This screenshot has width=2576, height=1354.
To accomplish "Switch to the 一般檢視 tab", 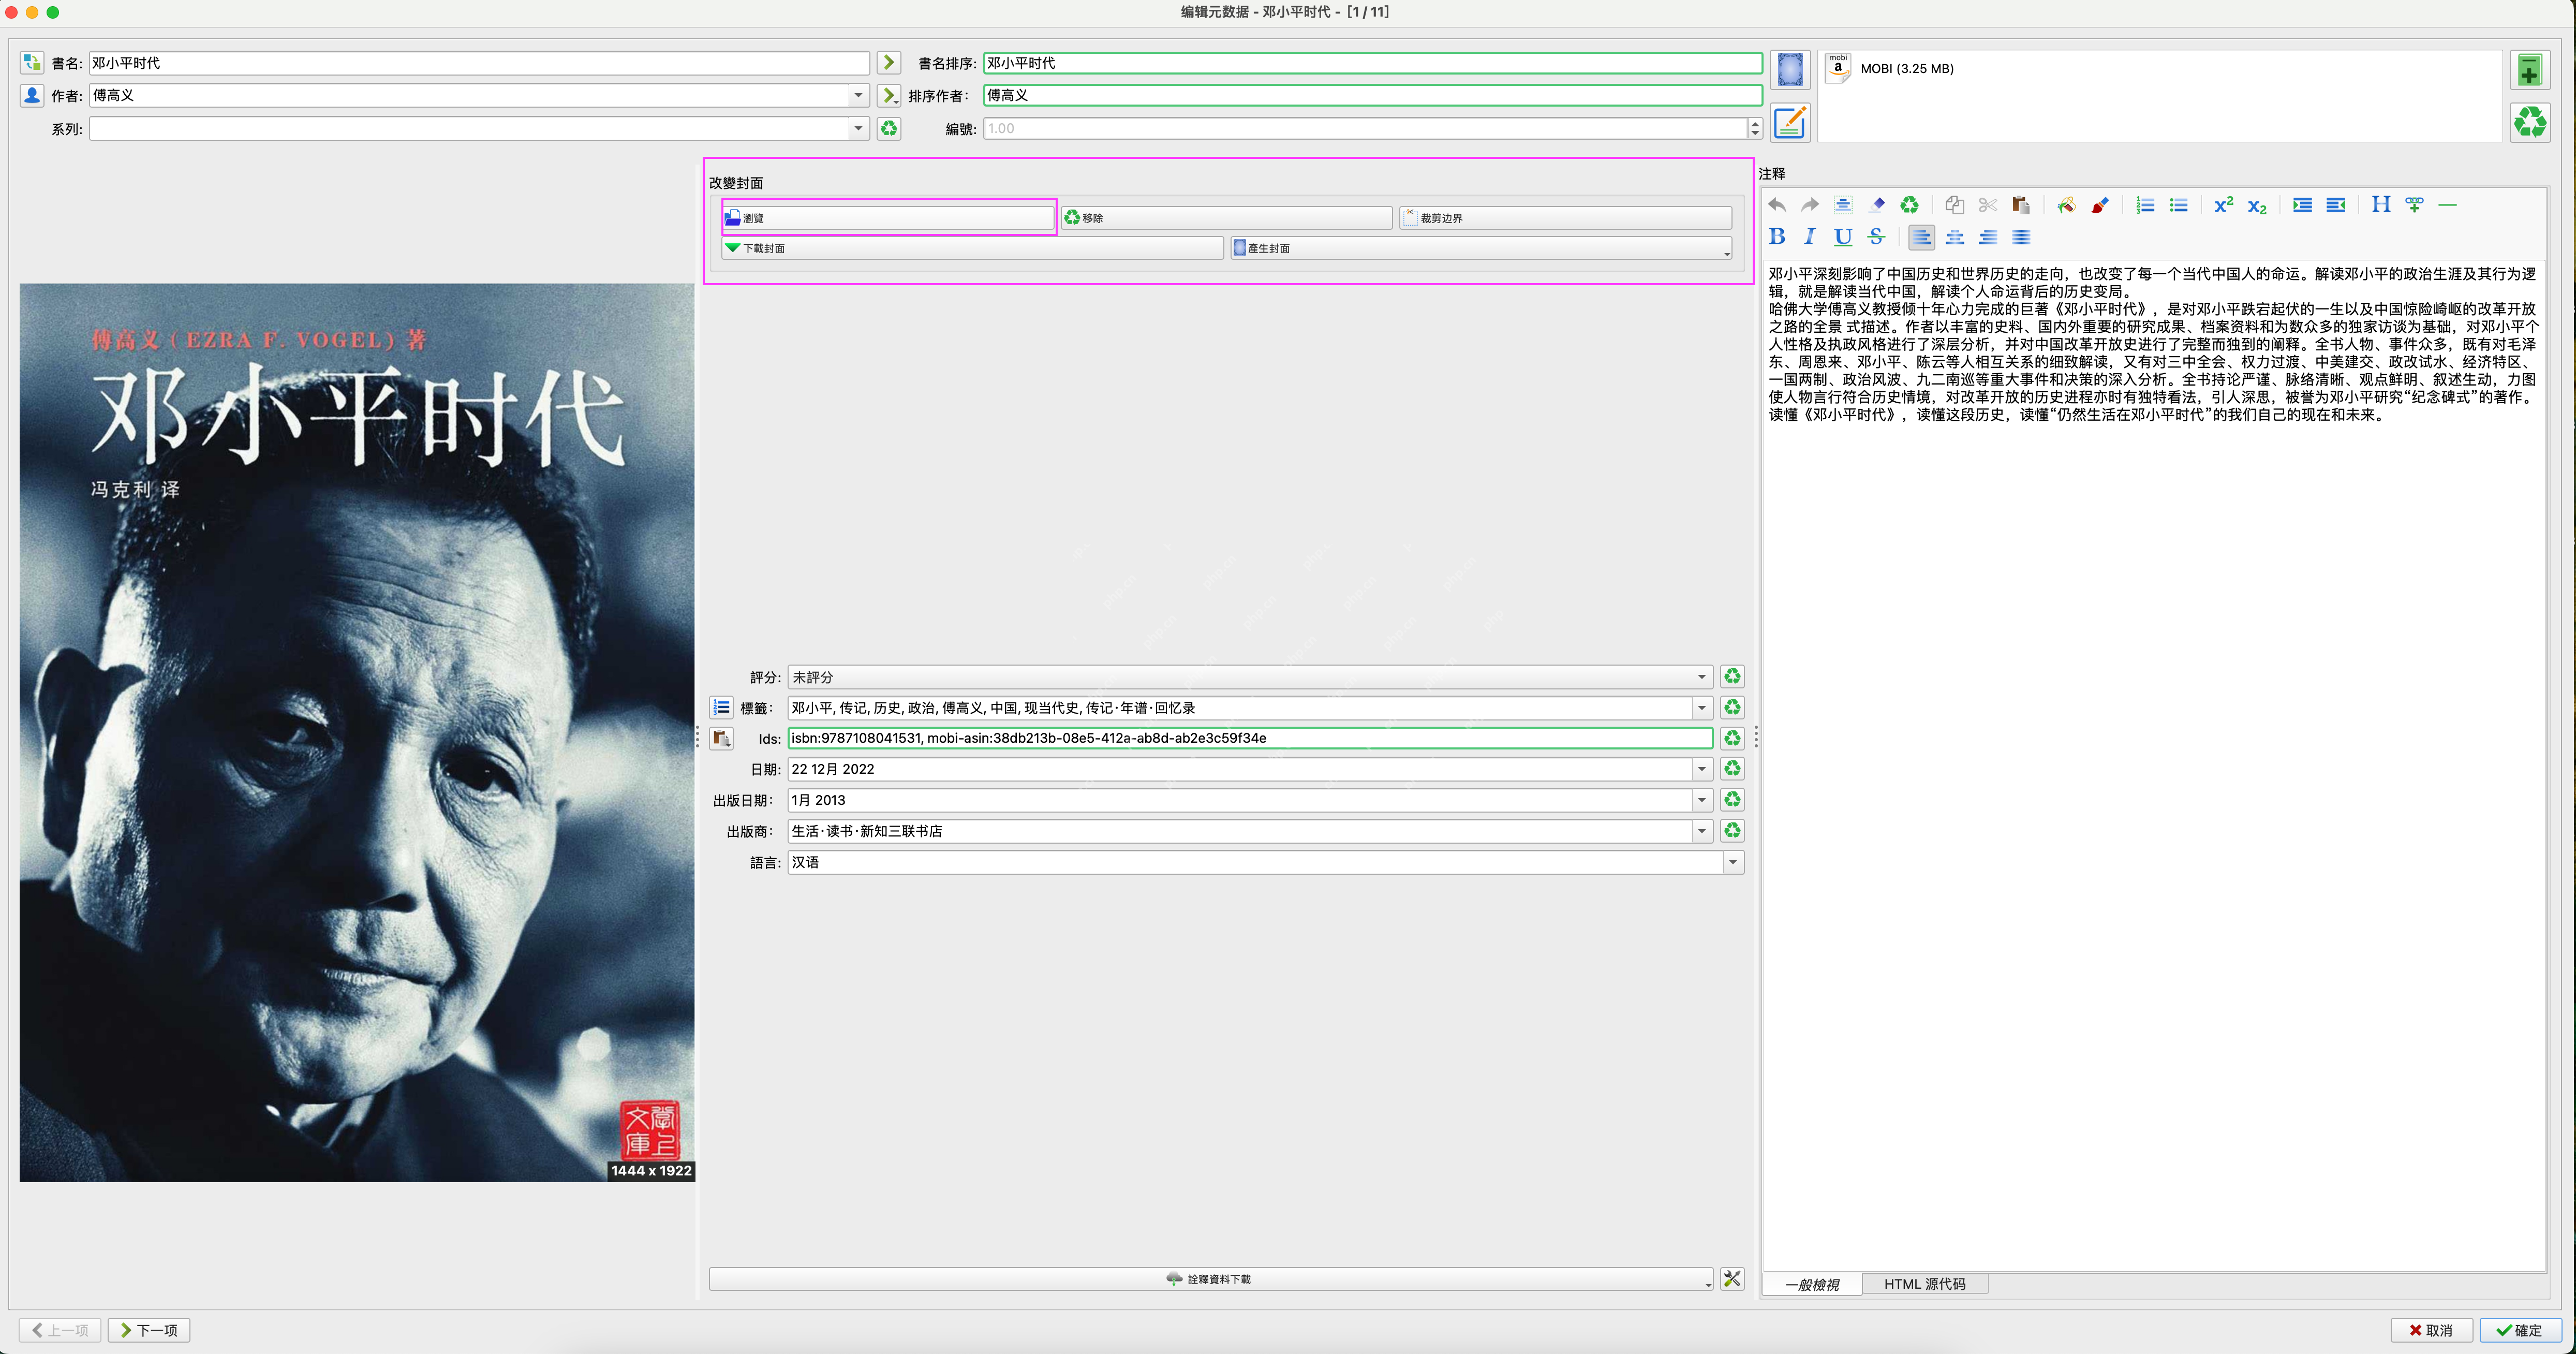I will [1811, 1284].
